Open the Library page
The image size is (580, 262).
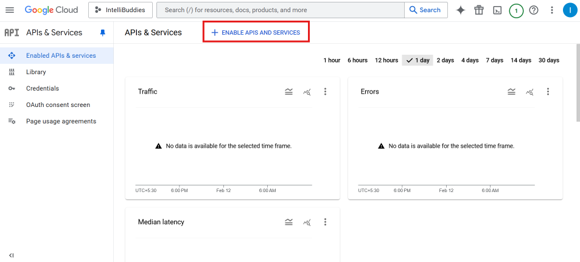pyautogui.click(x=57, y=72)
